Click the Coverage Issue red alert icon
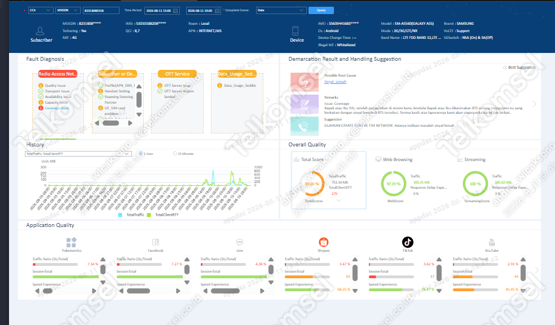This screenshot has height=325, width=555. click(x=41, y=108)
